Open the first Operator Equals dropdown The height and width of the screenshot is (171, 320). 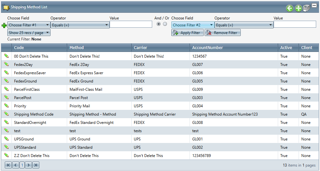tap(80, 25)
